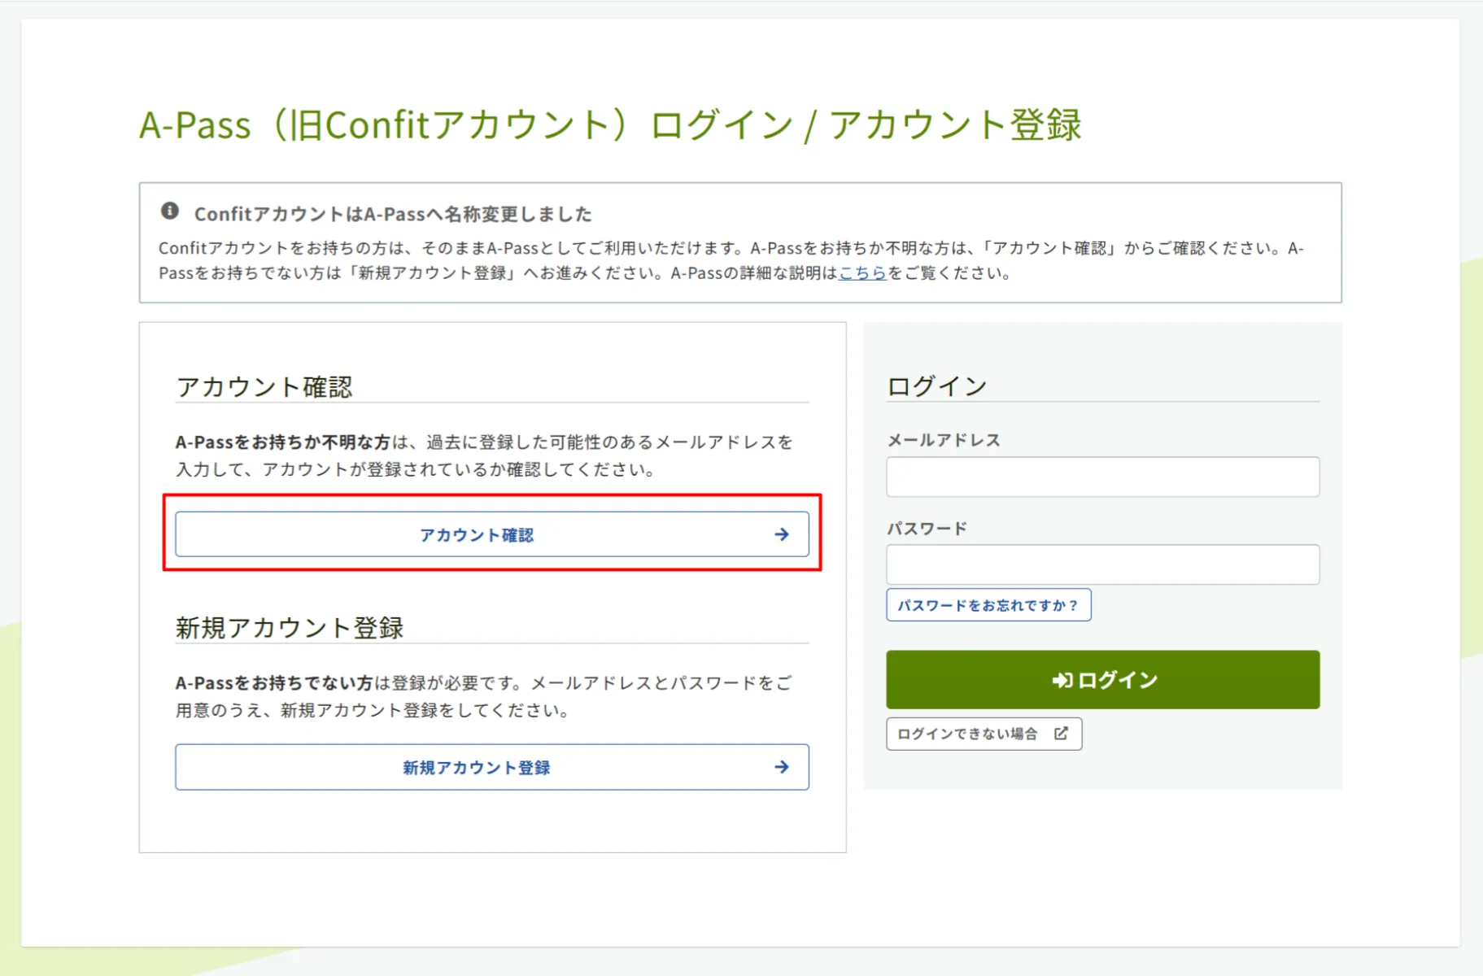Click the パスワード input field
The width and height of the screenshot is (1483, 976).
(1101, 564)
